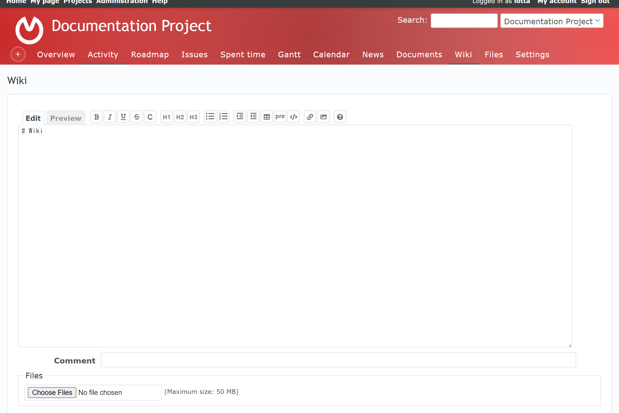Click the insert image icon
This screenshot has height=413, width=619.
[x=324, y=117]
